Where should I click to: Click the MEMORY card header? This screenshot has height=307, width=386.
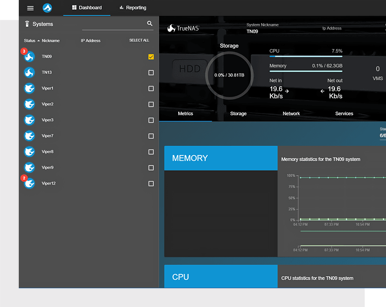tap(221, 158)
